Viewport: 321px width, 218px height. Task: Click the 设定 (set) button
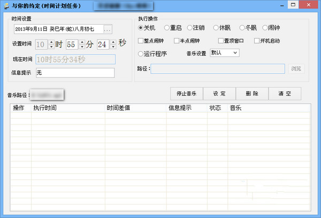click(x=219, y=94)
